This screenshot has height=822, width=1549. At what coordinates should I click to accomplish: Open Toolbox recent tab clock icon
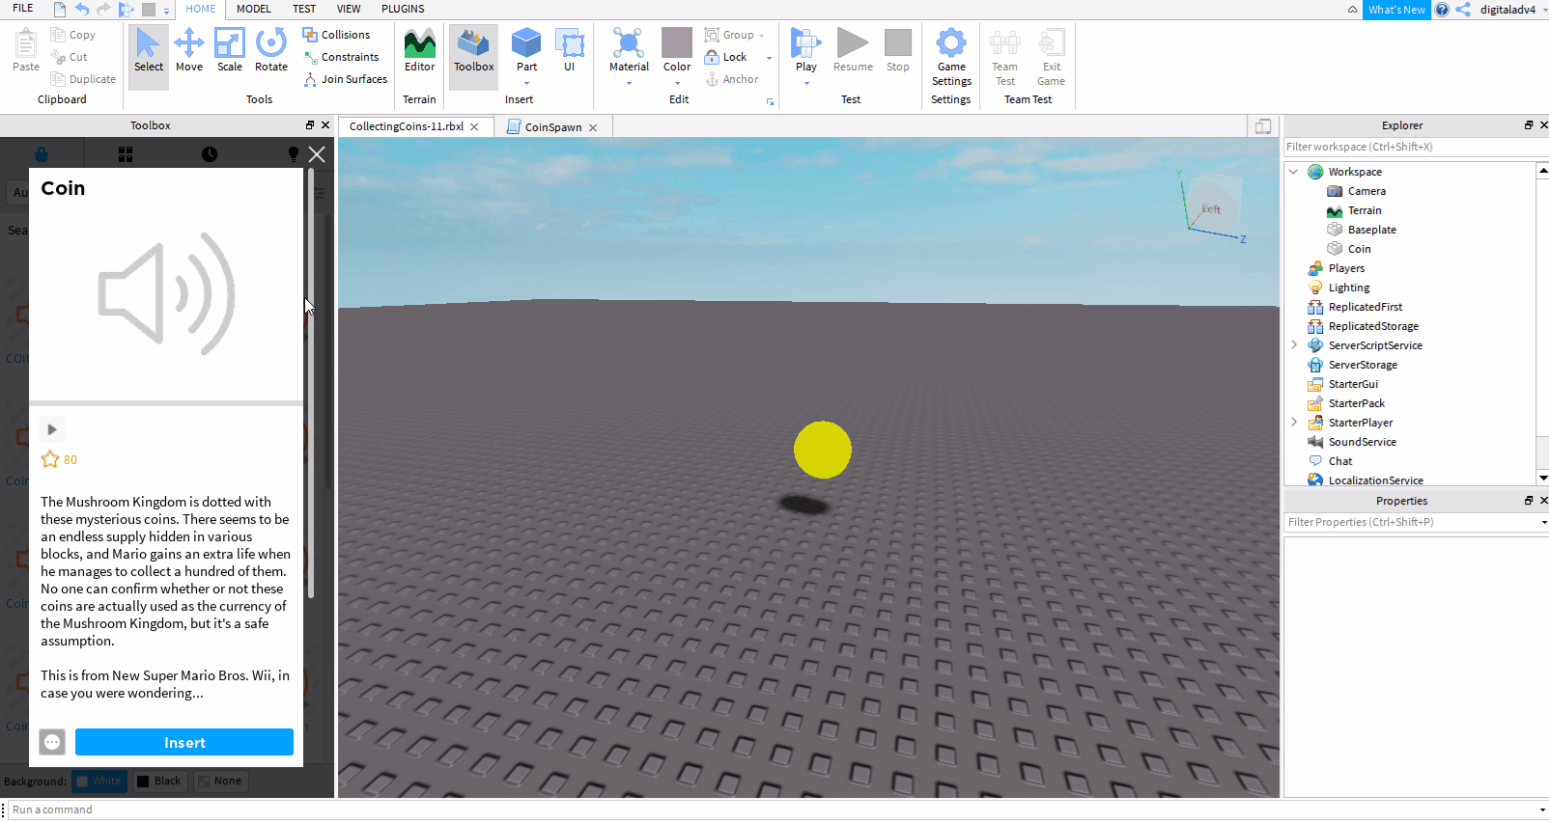[x=210, y=154]
